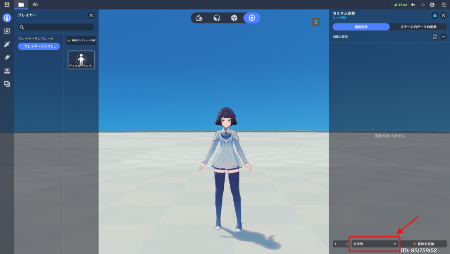This screenshot has height=254, width=450.
Task: Open the layered star sidebar icon
Action: (7, 84)
